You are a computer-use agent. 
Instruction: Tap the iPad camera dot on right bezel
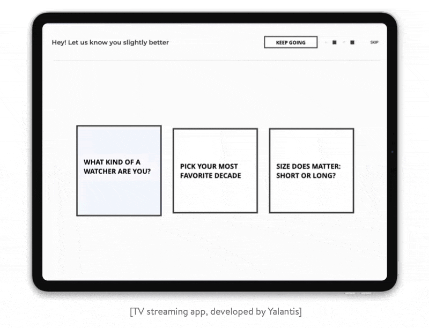pyautogui.click(x=392, y=152)
